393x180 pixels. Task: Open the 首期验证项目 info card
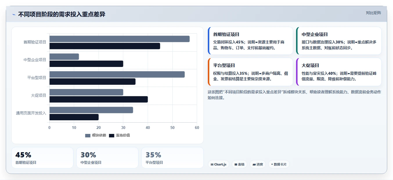[250, 41]
